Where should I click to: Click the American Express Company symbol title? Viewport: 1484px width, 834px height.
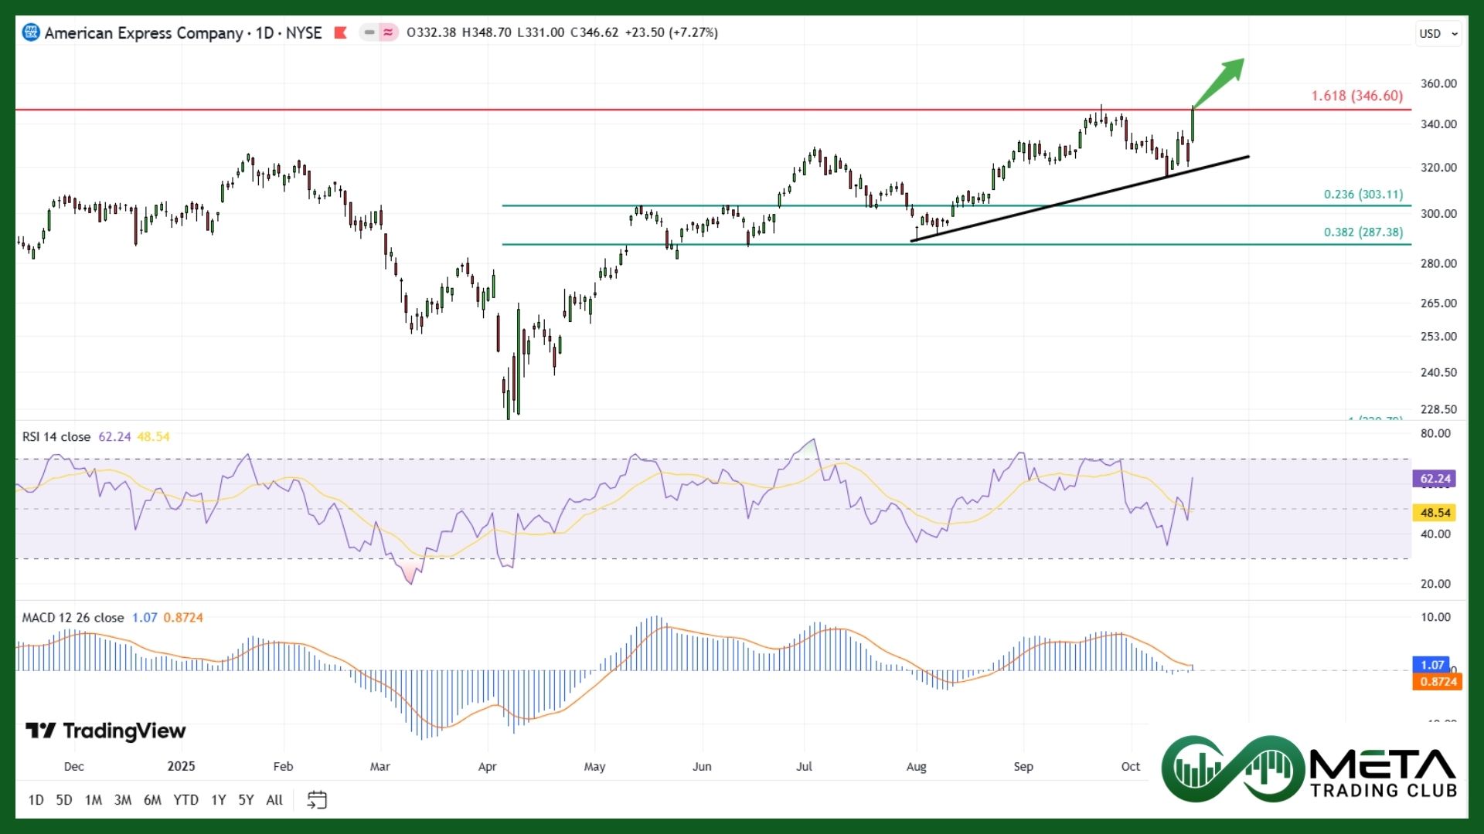144,32
